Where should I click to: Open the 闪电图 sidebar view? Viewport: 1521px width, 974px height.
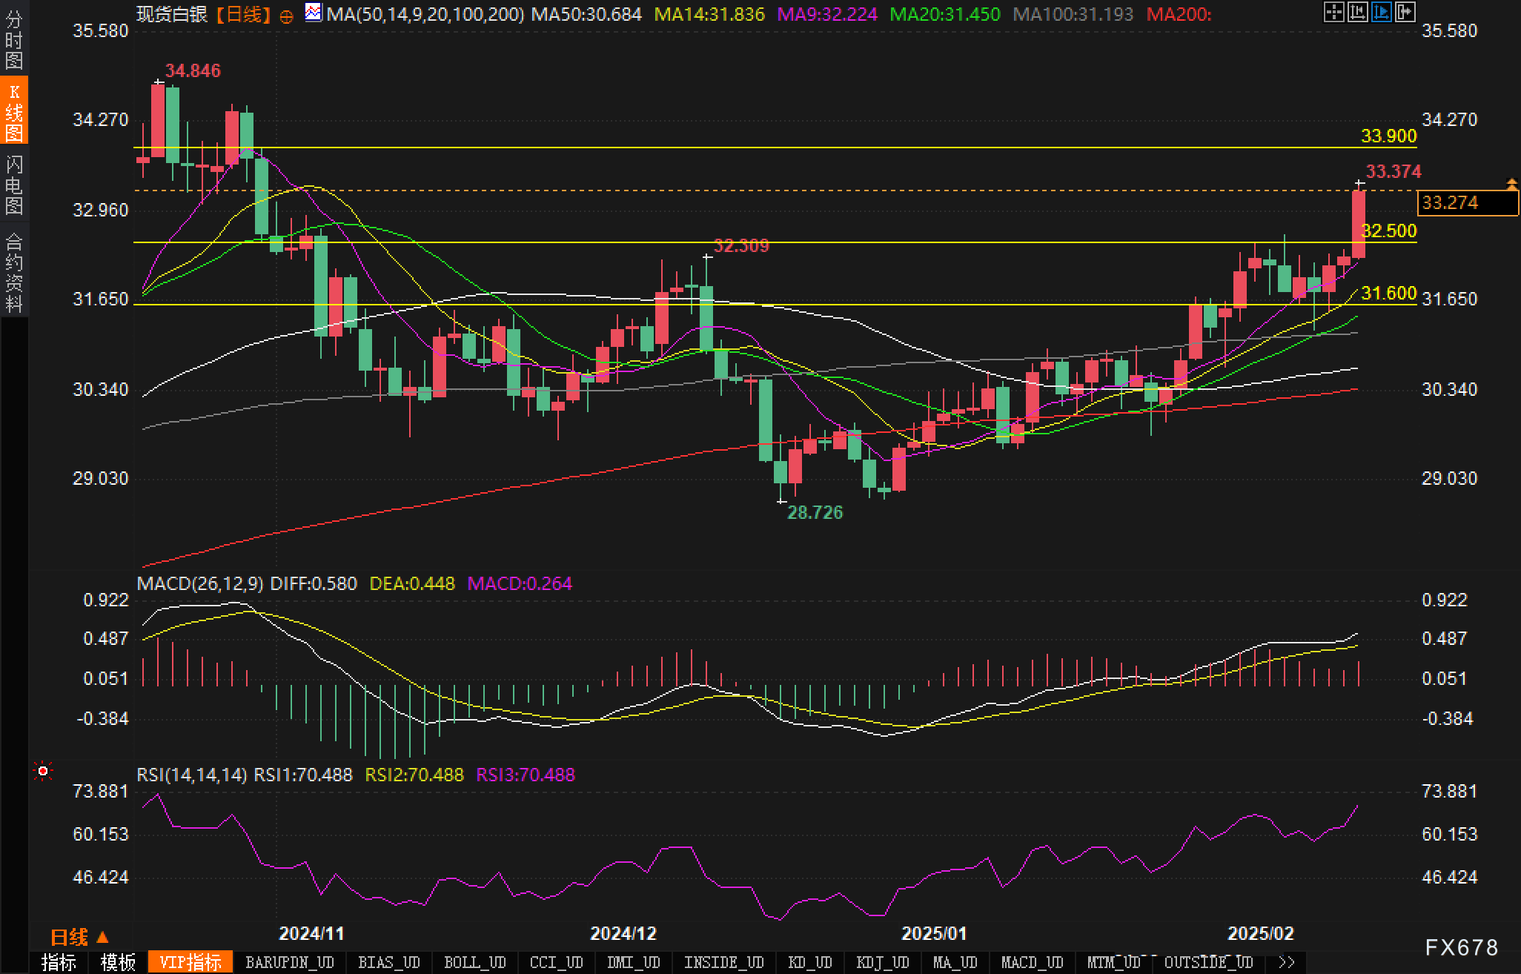[13, 185]
